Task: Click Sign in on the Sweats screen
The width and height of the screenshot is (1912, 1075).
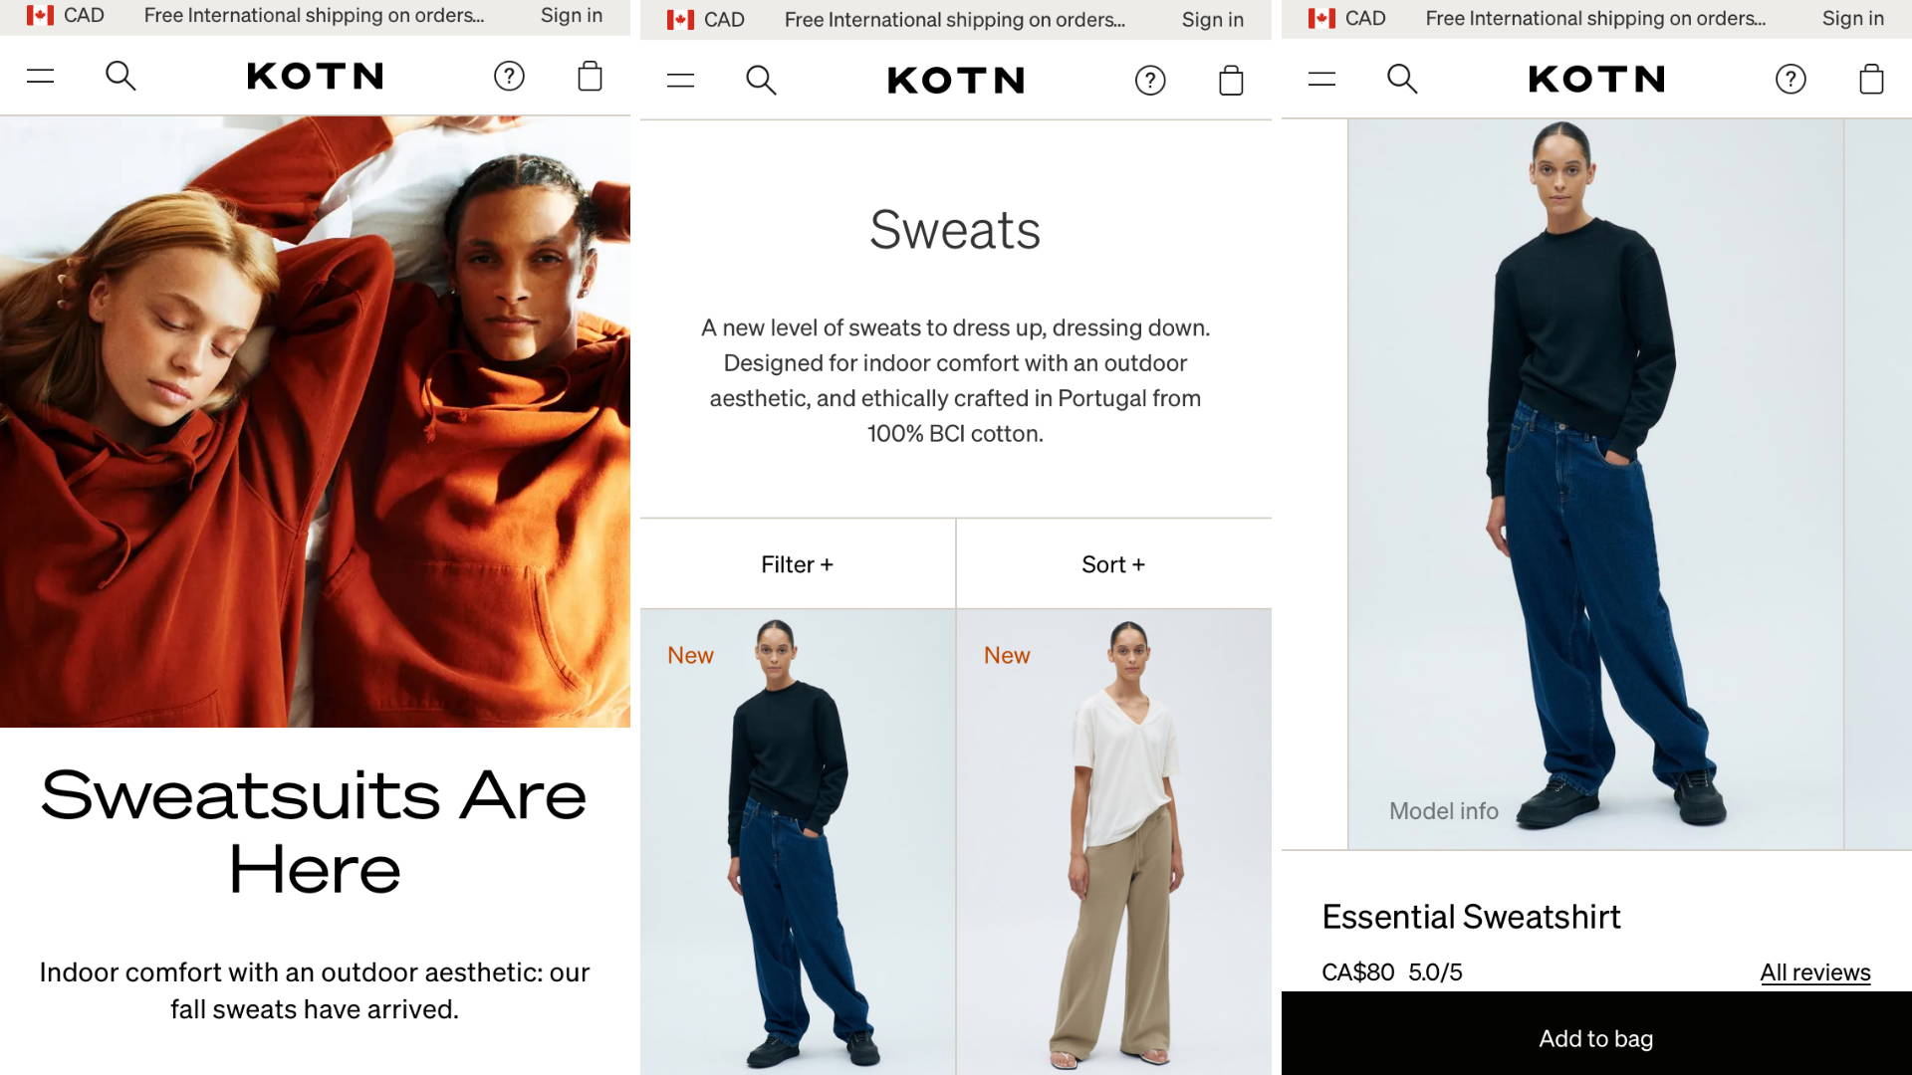Action: click(x=1212, y=20)
